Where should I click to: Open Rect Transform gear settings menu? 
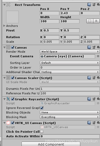coord(98,4)
